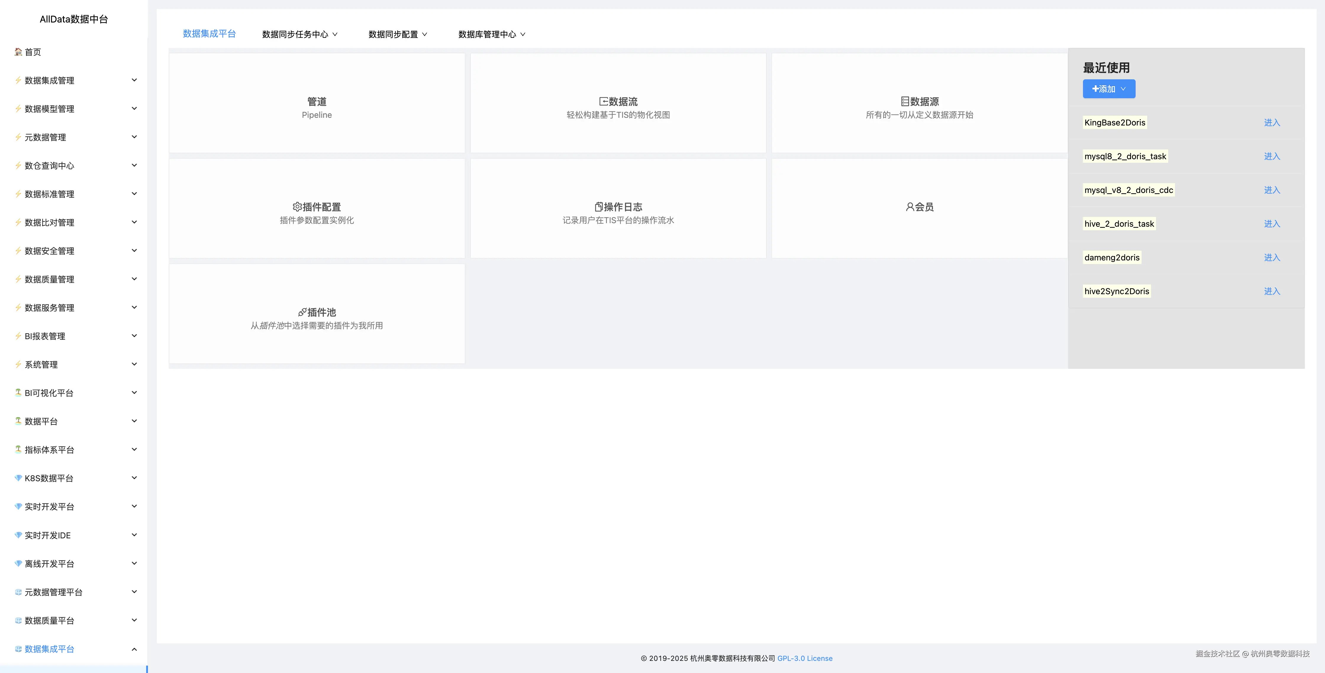Screen dimensions: 1325x673
Task: Click the 插件池 link icon
Action: [302, 312]
